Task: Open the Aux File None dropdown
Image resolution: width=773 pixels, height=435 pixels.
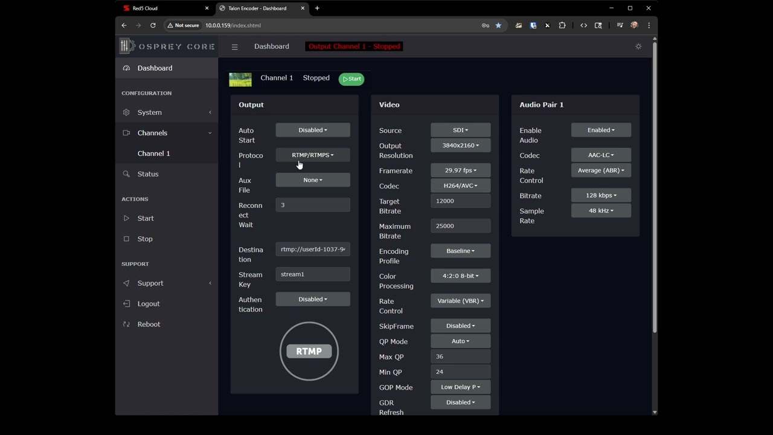Action: point(313,180)
